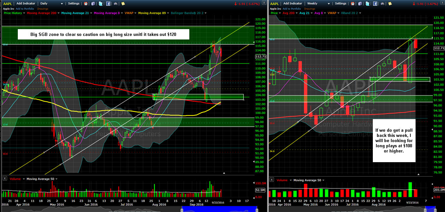445x212 pixels.
Task: Open the yellow sticky note icon in daily chart
Action: coord(123,4)
